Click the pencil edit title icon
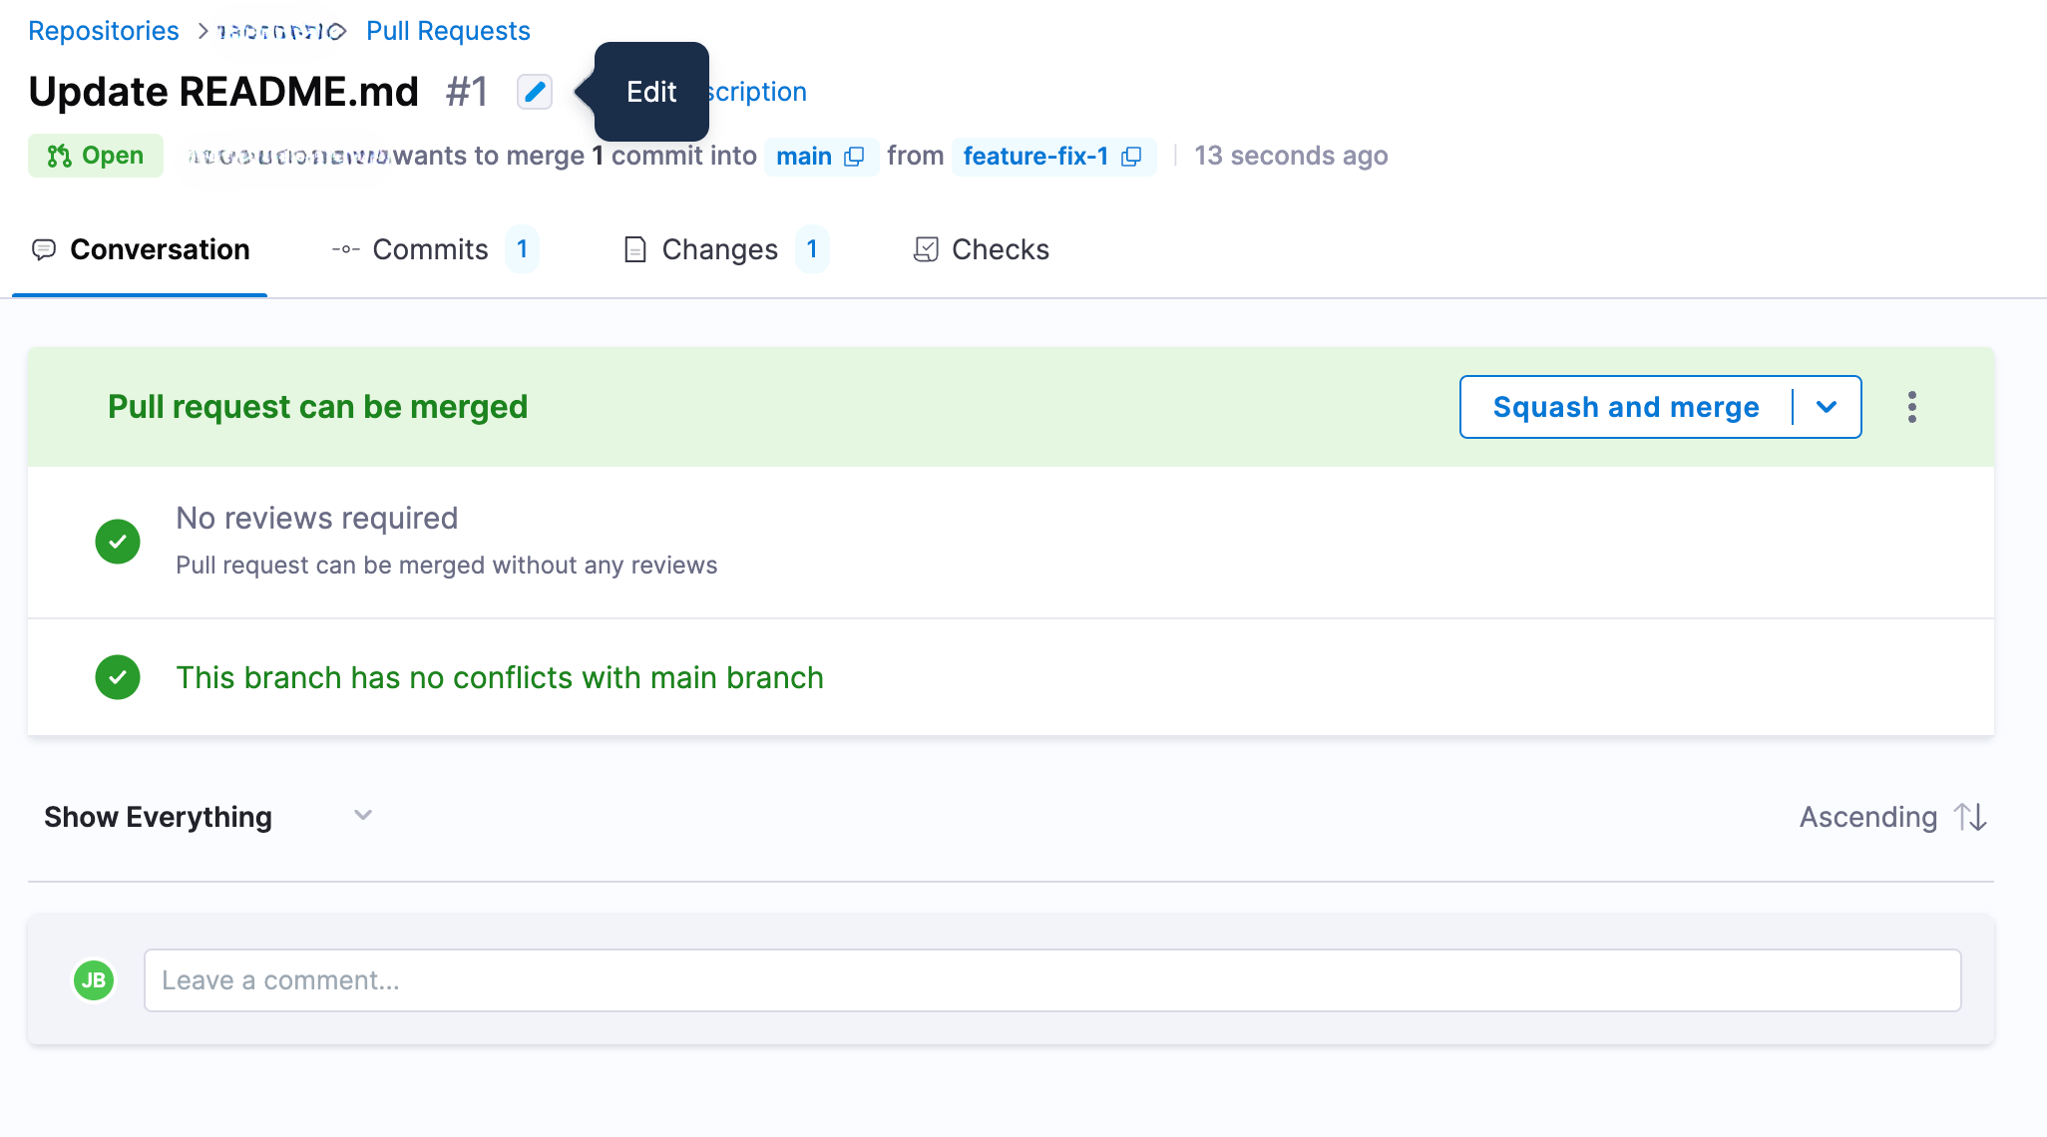 (535, 92)
